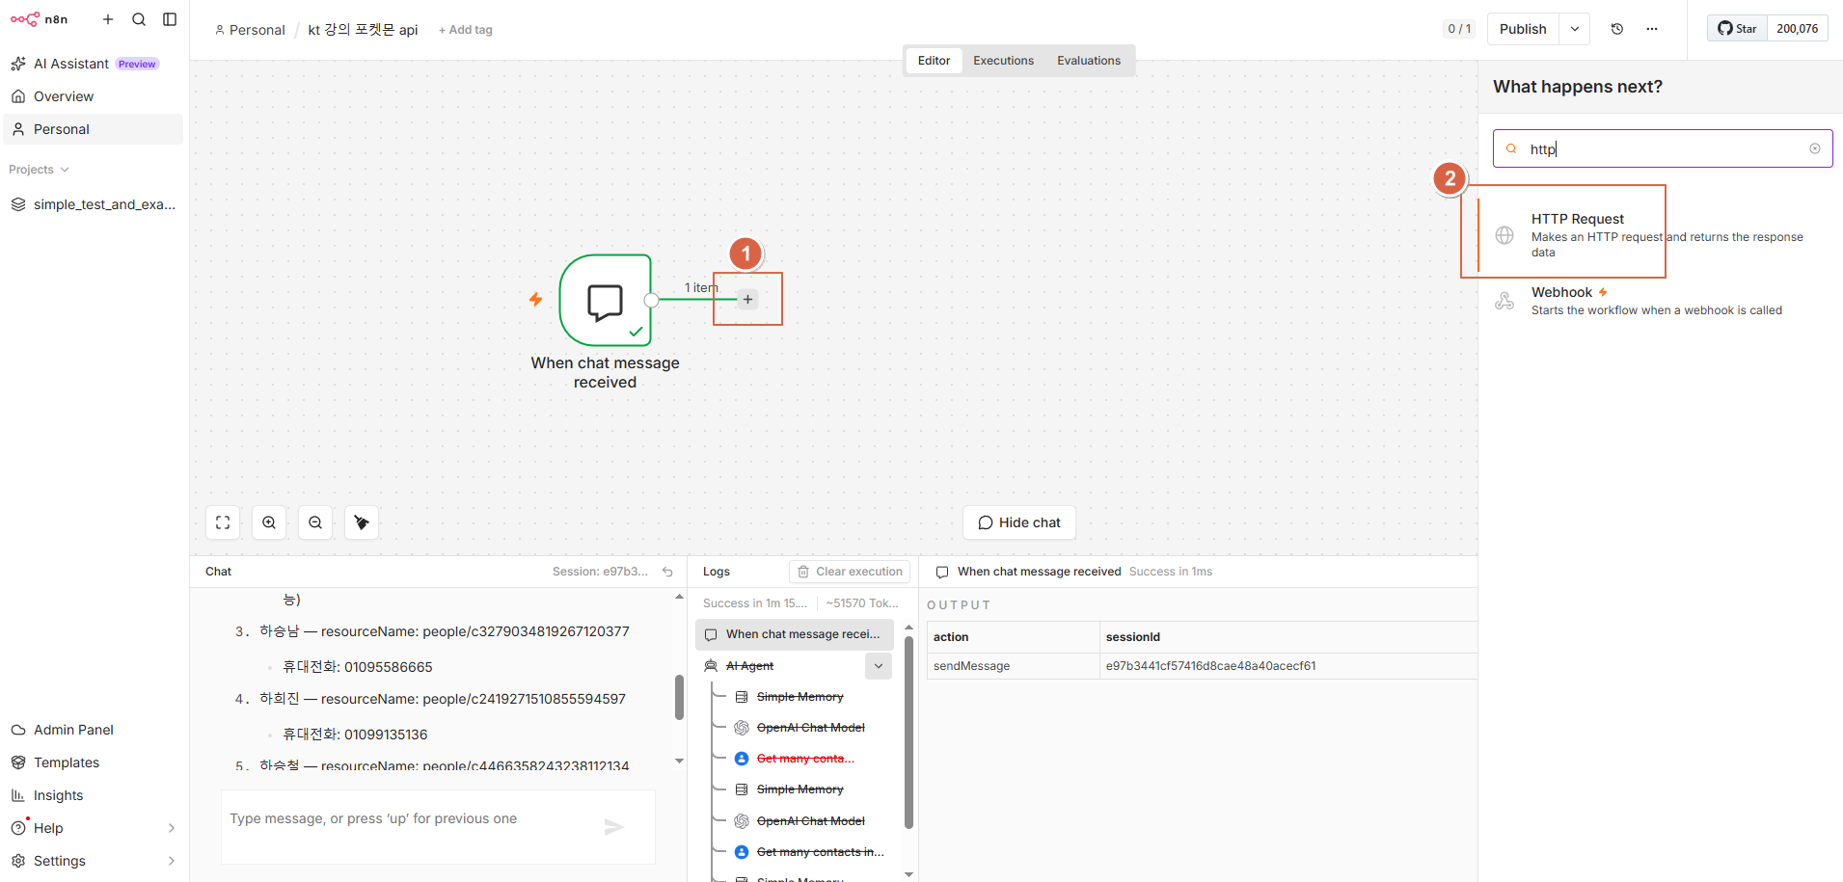Image resolution: width=1843 pixels, height=882 pixels.
Task: Open search with the magnifier icon
Action: [x=139, y=19]
